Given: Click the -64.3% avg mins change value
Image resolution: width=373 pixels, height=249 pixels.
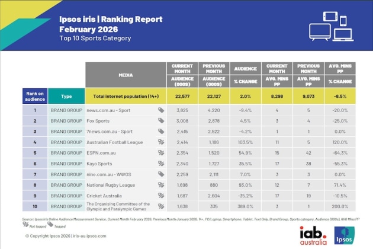Looking at the screenshot, I should [x=340, y=153].
